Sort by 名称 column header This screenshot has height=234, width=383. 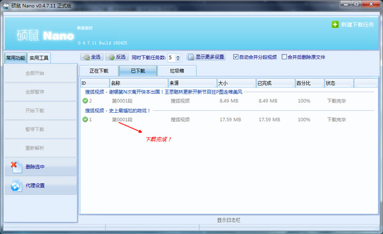point(139,83)
